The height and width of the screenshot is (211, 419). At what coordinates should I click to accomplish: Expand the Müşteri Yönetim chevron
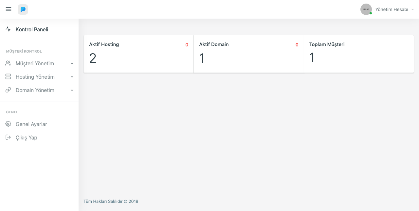[x=72, y=63]
